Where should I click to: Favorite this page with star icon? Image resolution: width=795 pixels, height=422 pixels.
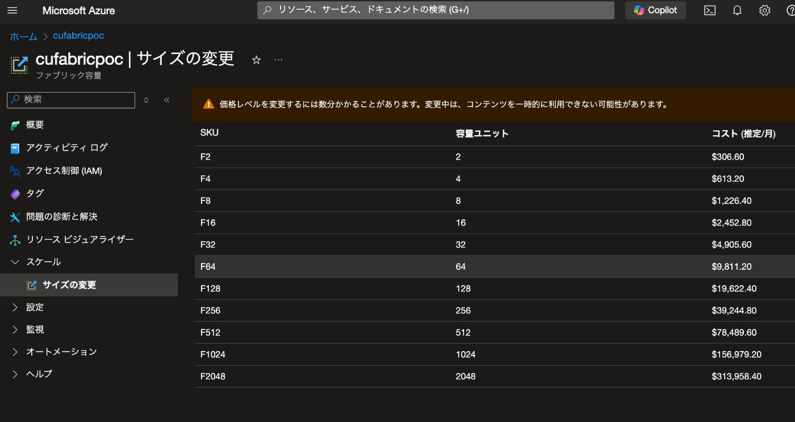click(256, 60)
